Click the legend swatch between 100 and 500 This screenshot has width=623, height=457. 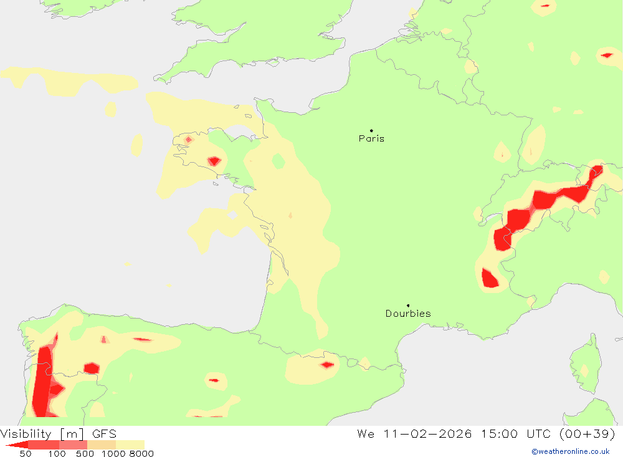(x=73, y=445)
